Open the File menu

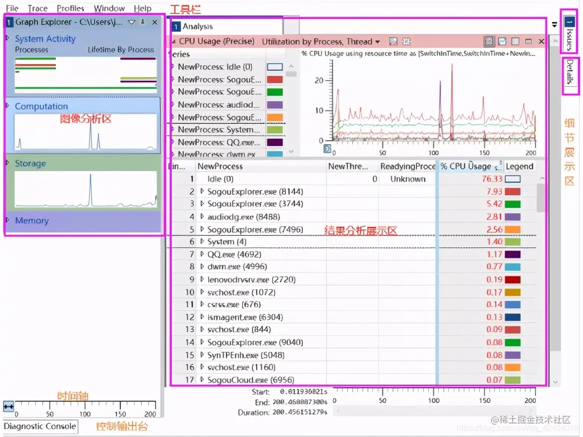coord(12,8)
